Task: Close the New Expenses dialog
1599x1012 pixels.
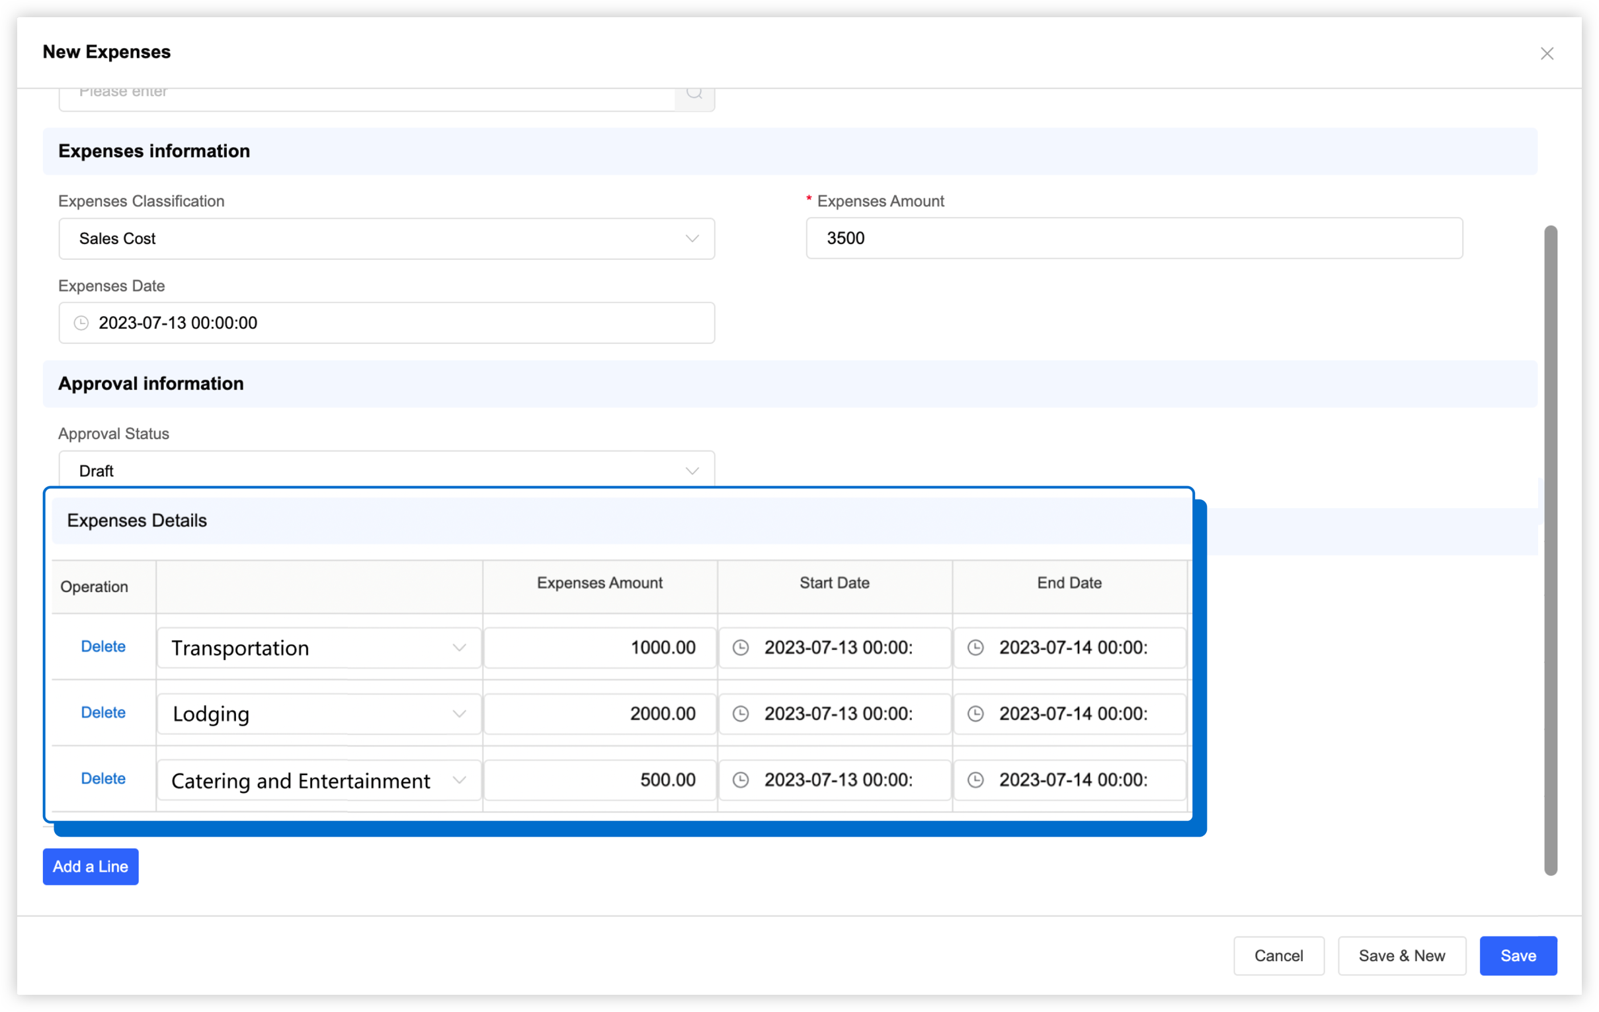Action: click(x=1547, y=54)
